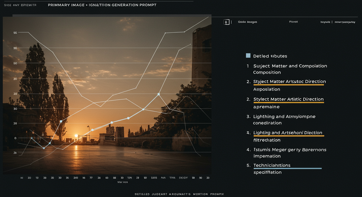The image size is (362, 197).
Task: Click the setting sun in the photo
Action: click(x=76, y=136)
